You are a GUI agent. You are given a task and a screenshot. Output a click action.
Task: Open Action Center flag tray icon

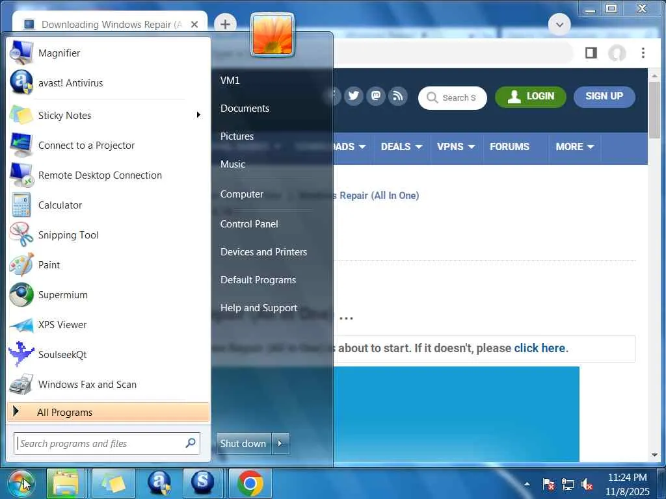(x=548, y=484)
